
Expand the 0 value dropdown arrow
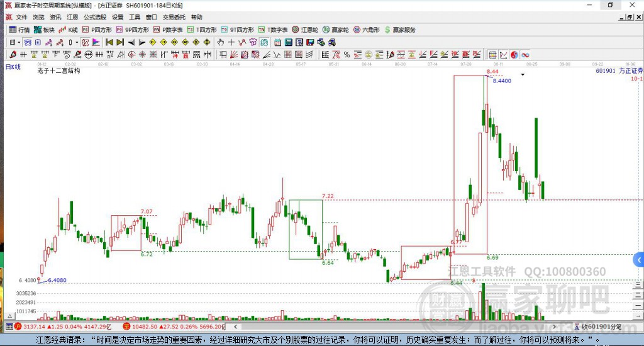click(77, 42)
